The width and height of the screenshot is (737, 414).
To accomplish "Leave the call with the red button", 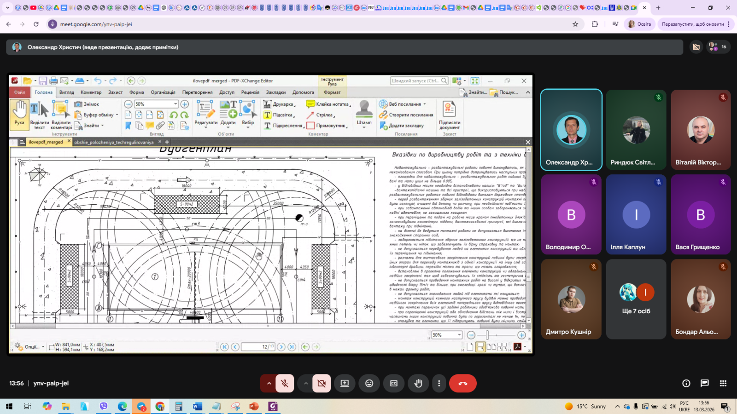I will [462, 383].
